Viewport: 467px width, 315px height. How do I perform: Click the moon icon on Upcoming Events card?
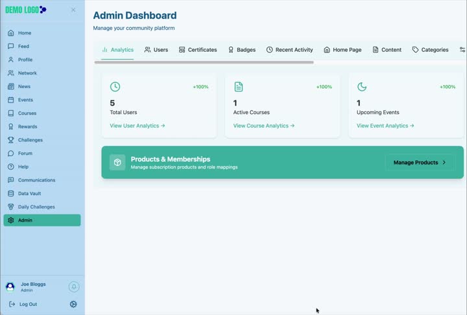[x=362, y=87]
